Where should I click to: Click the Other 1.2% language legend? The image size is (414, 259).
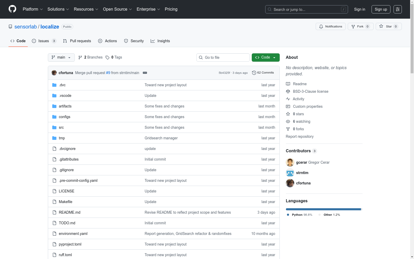point(329,215)
